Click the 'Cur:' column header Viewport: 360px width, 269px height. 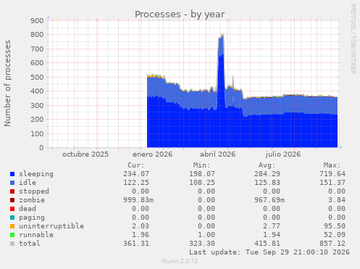click(x=136, y=165)
